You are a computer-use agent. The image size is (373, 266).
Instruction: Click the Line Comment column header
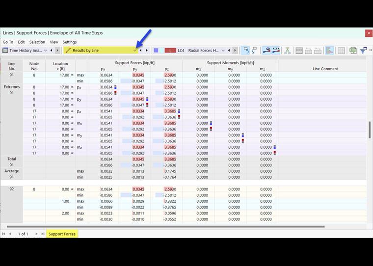pos(325,69)
